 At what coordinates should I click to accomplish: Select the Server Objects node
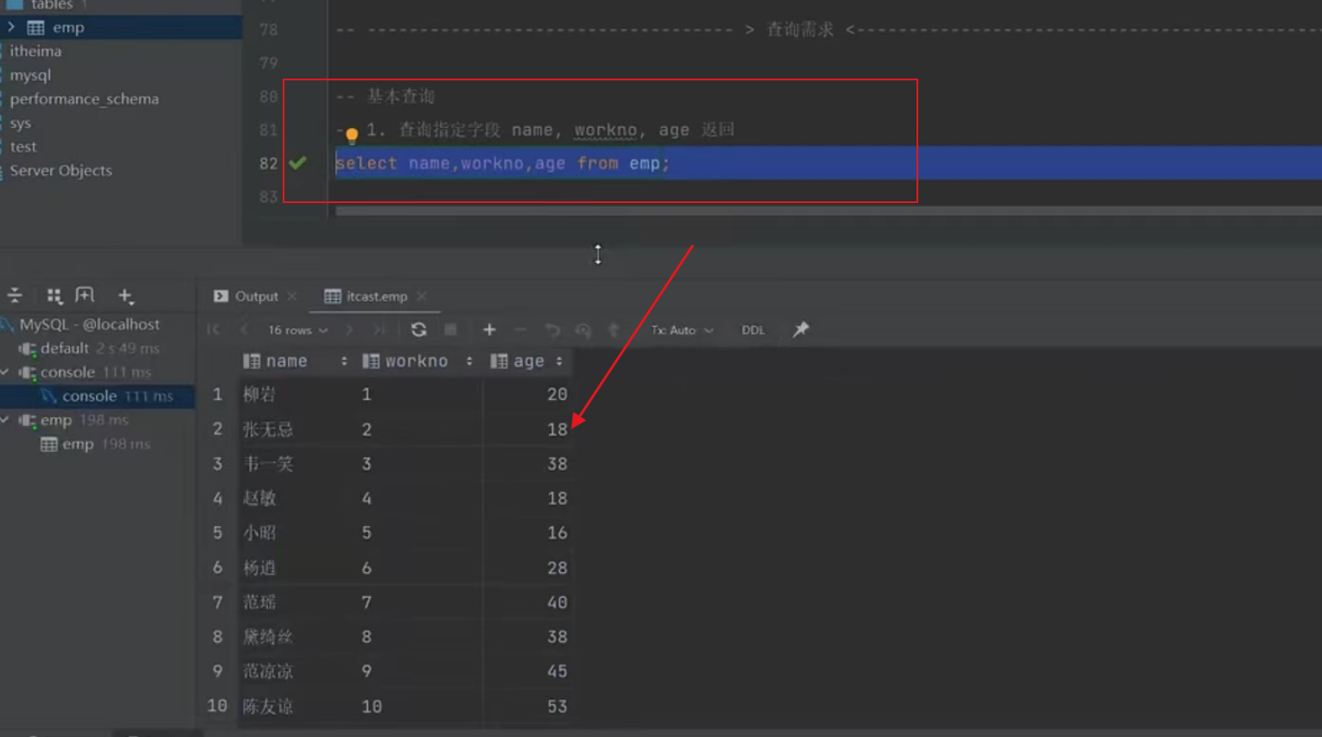(61, 170)
